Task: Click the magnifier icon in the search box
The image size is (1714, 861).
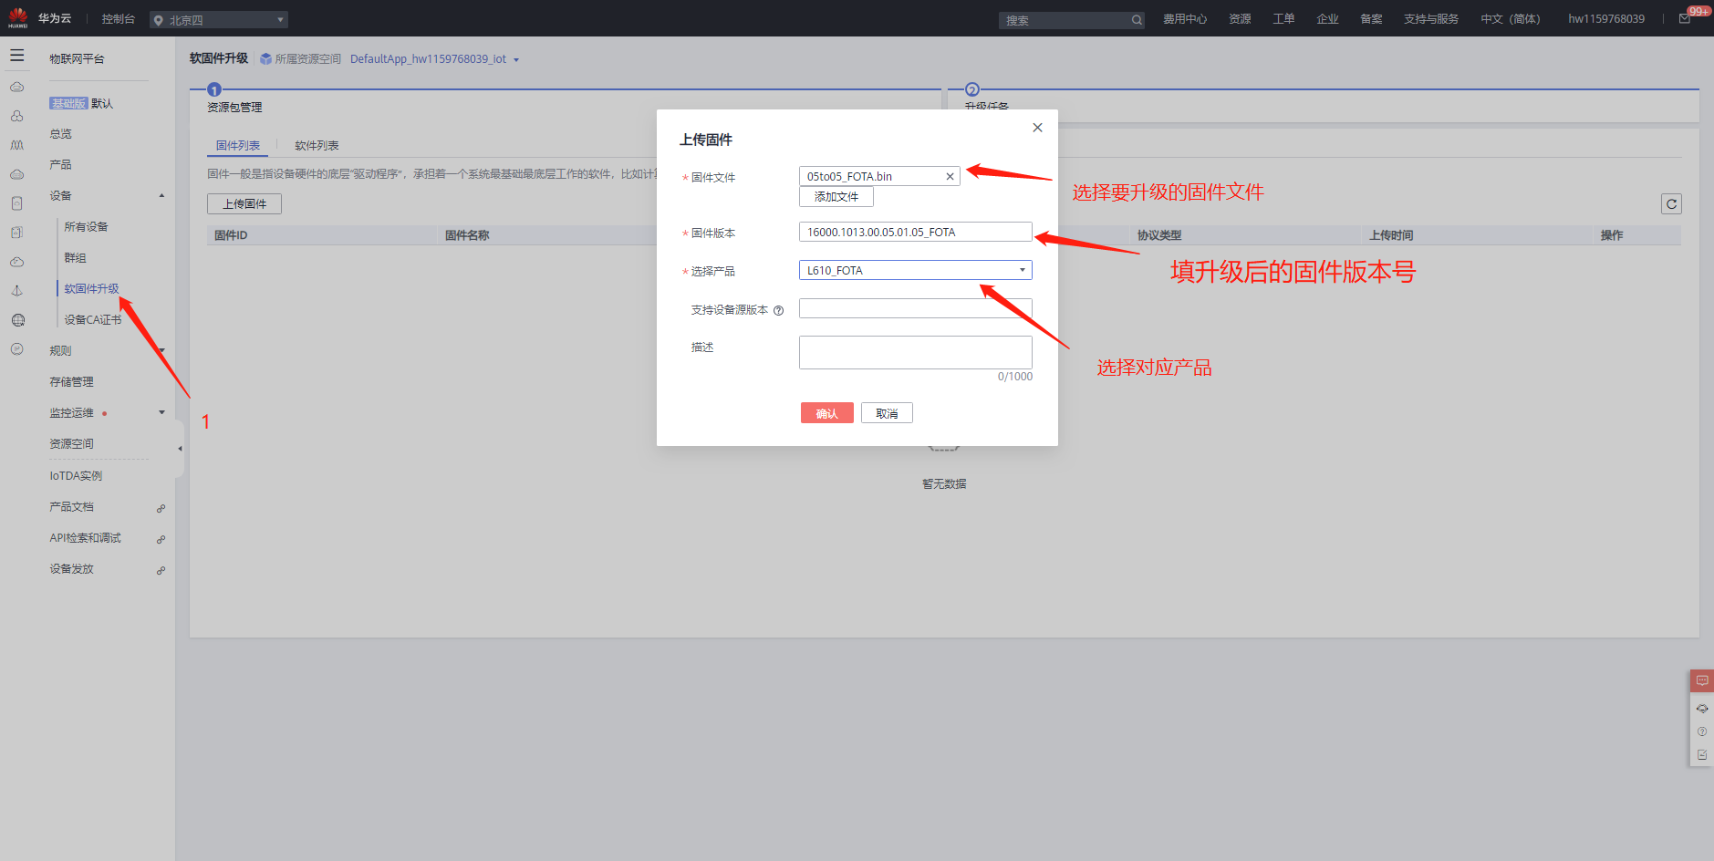Action: [1137, 20]
